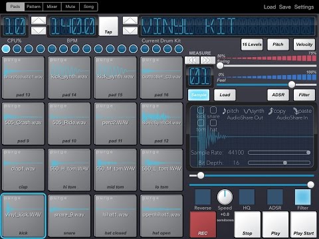
Task: Click the sample start position slider handle
Action: click(x=201, y=175)
